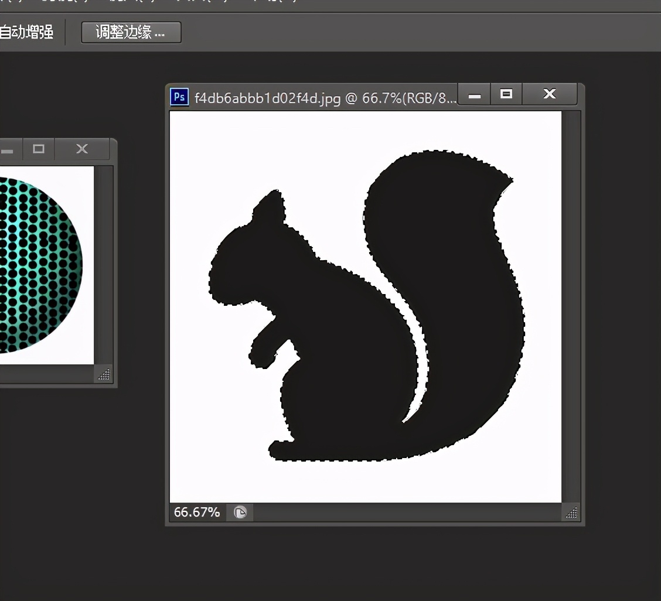Click the PS file icon in the document title bar
The image size is (661, 601).
point(179,98)
